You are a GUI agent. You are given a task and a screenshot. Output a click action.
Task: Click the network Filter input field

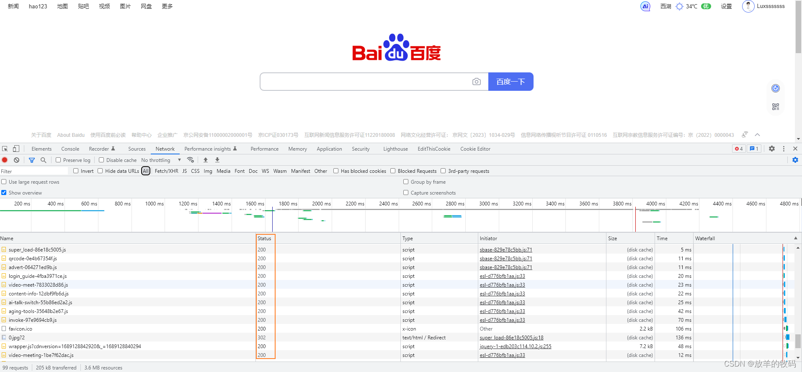[x=34, y=171]
